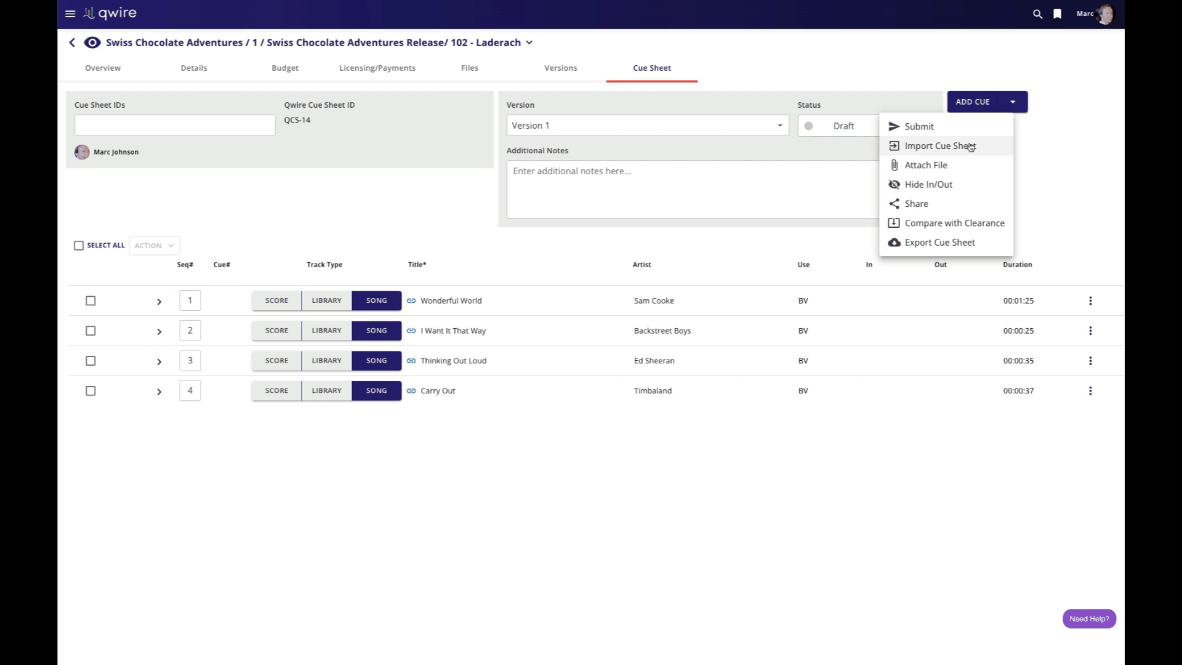
Task: Click the bookmark icon in header
Action: click(x=1057, y=14)
